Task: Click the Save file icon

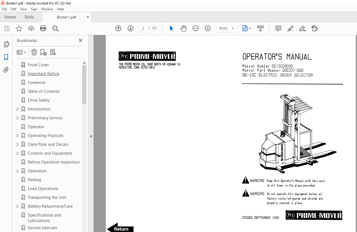Action: (x=7, y=28)
